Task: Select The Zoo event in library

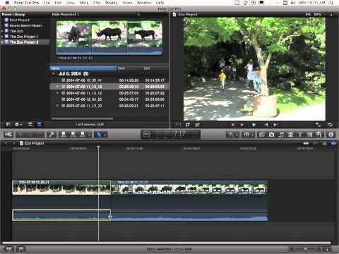Action: [16, 31]
